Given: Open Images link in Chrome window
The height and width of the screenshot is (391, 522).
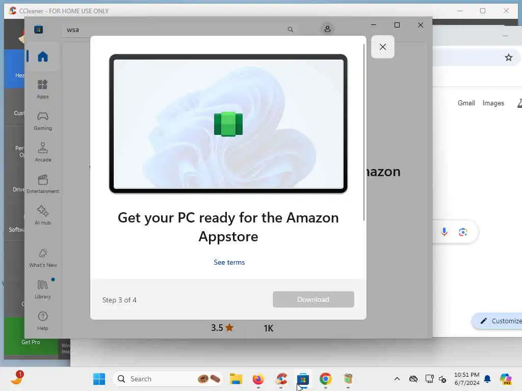Looking at the screenshot, I should [493, 103].
